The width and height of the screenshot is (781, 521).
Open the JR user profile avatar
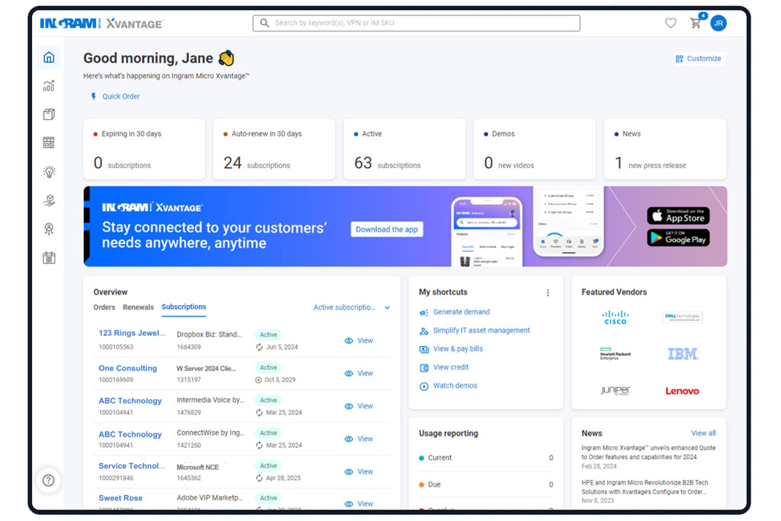718,23
